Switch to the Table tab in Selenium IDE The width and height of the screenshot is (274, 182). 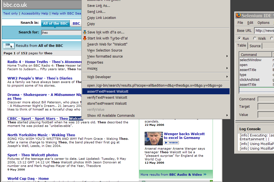click(x=241, y=46)
